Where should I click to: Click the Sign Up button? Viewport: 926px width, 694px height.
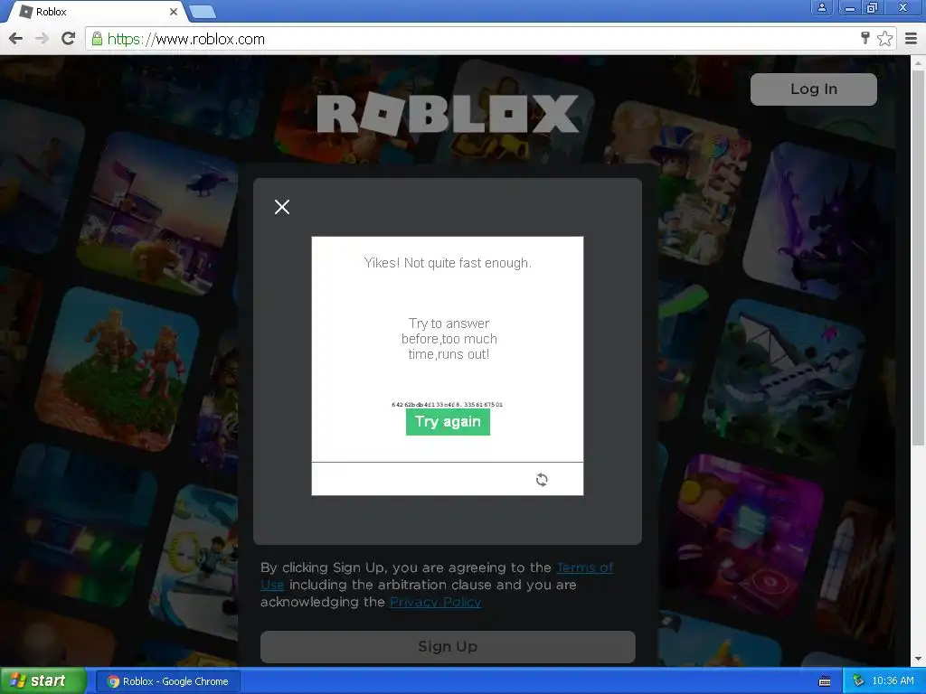click(x=448, y=647)
